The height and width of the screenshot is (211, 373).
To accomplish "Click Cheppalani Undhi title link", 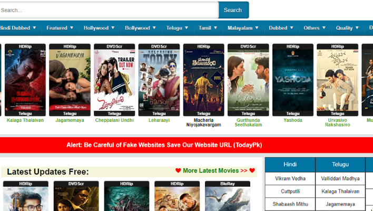I will click(x=114, y=120).
